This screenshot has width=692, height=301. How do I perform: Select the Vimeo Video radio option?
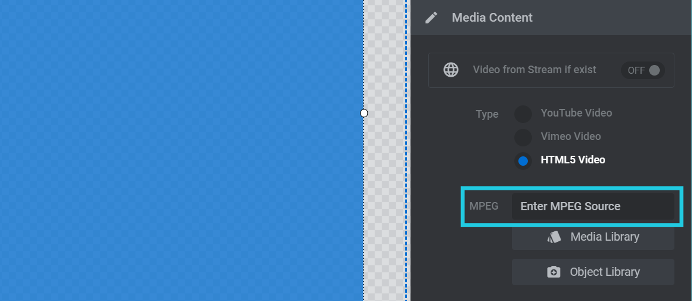coord(523,137)
